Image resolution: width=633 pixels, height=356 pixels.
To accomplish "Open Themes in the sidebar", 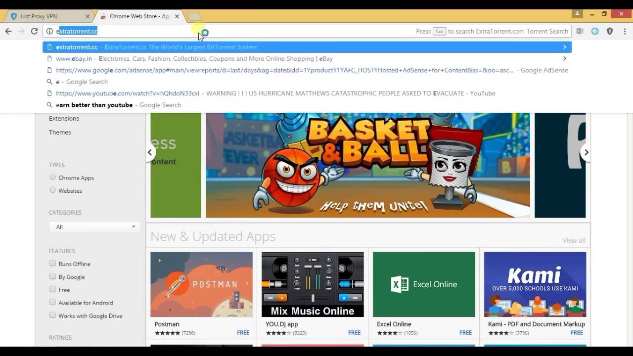I will click(60, 132).
